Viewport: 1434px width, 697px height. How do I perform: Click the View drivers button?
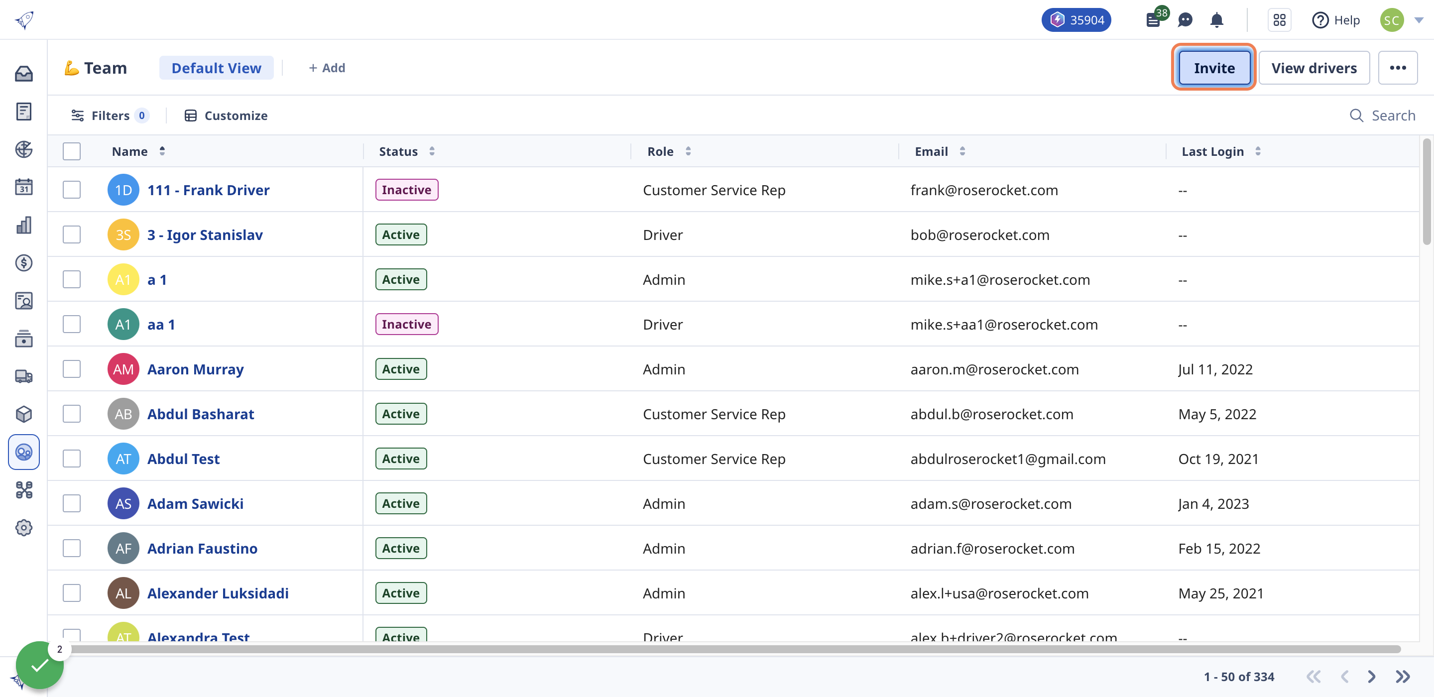coord(1314,67)
